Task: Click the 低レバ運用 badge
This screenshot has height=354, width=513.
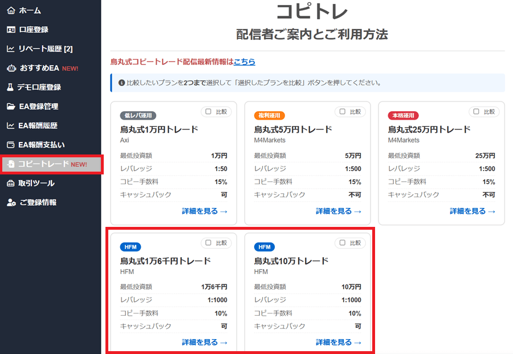Action: click(138, 116)
